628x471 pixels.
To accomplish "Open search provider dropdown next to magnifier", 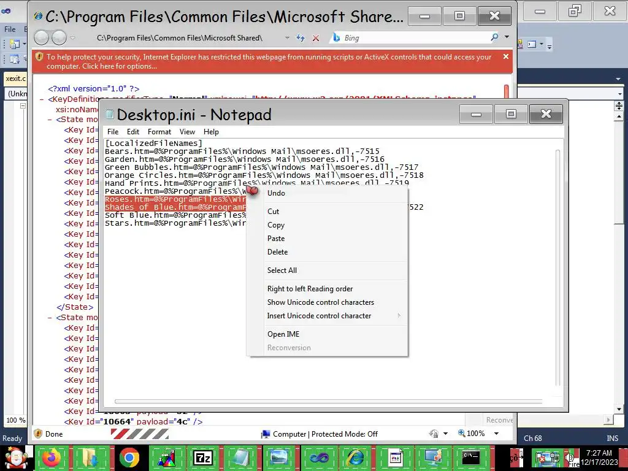I will [x=507, y=37].
